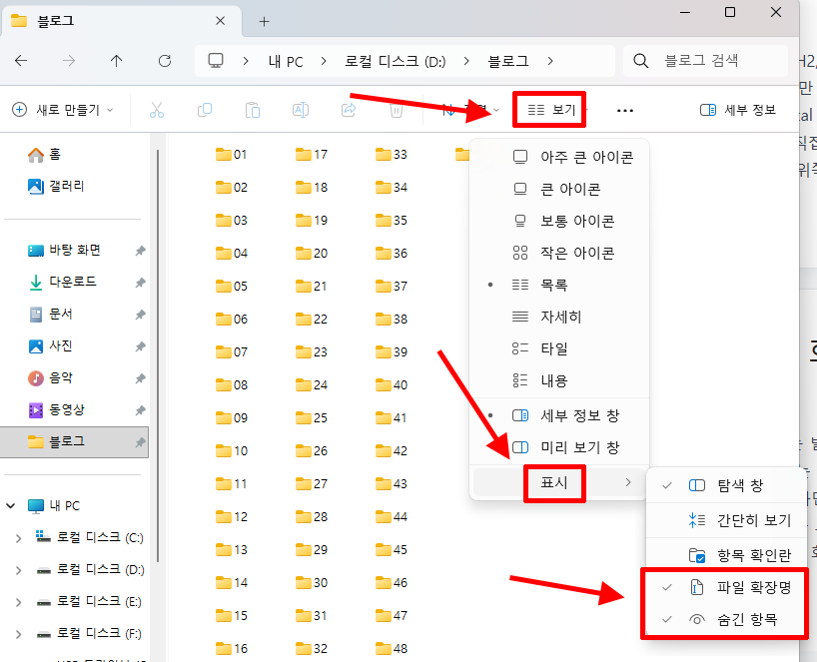Open 다운로드 in quick access
The height and width of the screenshot is (662, 817).
pyautogui.click(x=62, y=282)
